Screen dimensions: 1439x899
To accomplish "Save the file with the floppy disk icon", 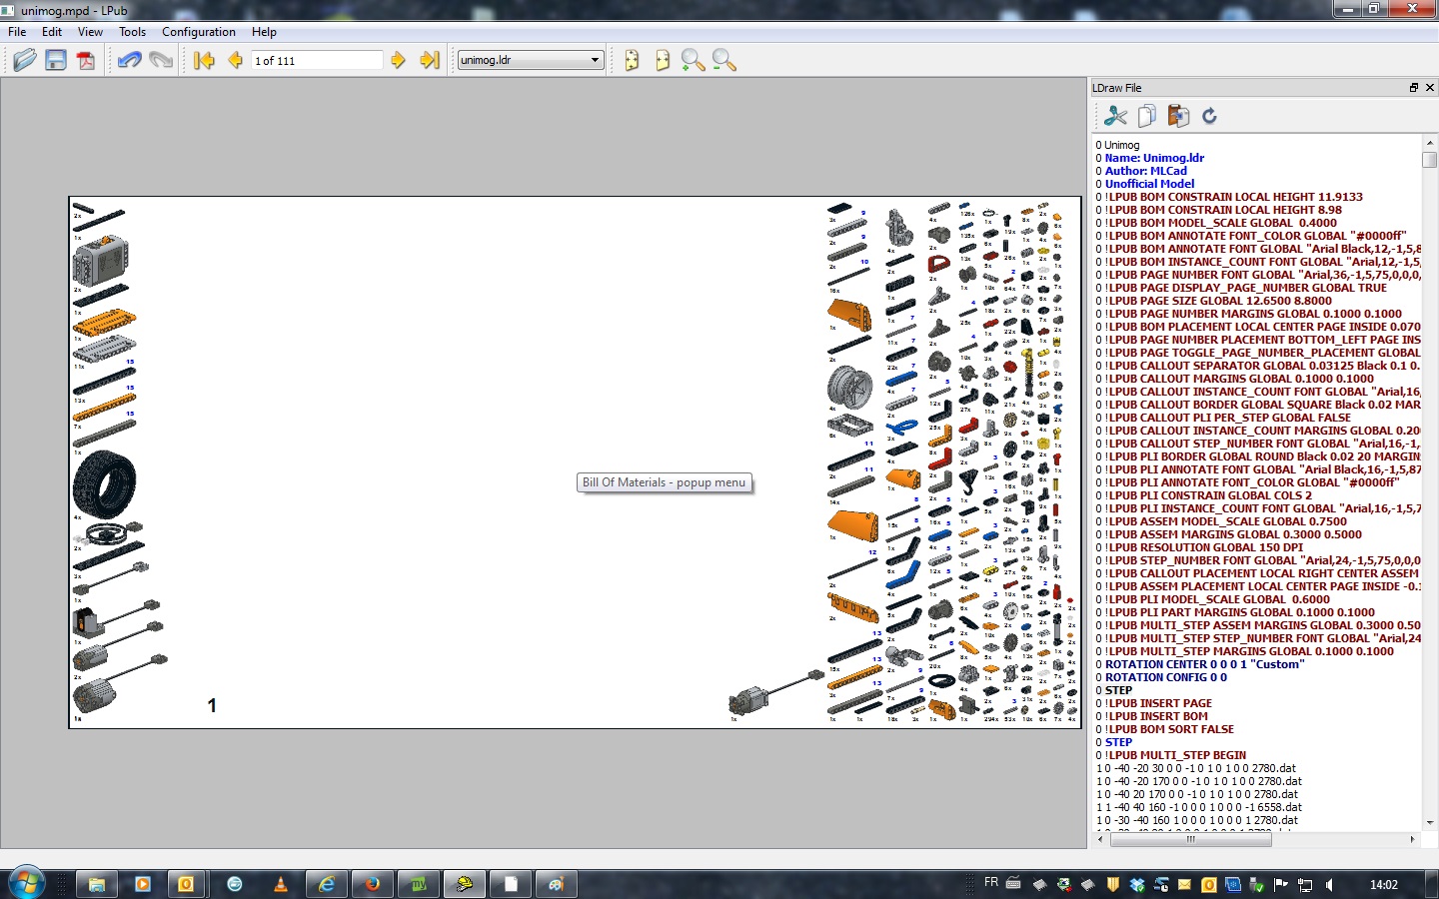I will click(x=56, y=60).
